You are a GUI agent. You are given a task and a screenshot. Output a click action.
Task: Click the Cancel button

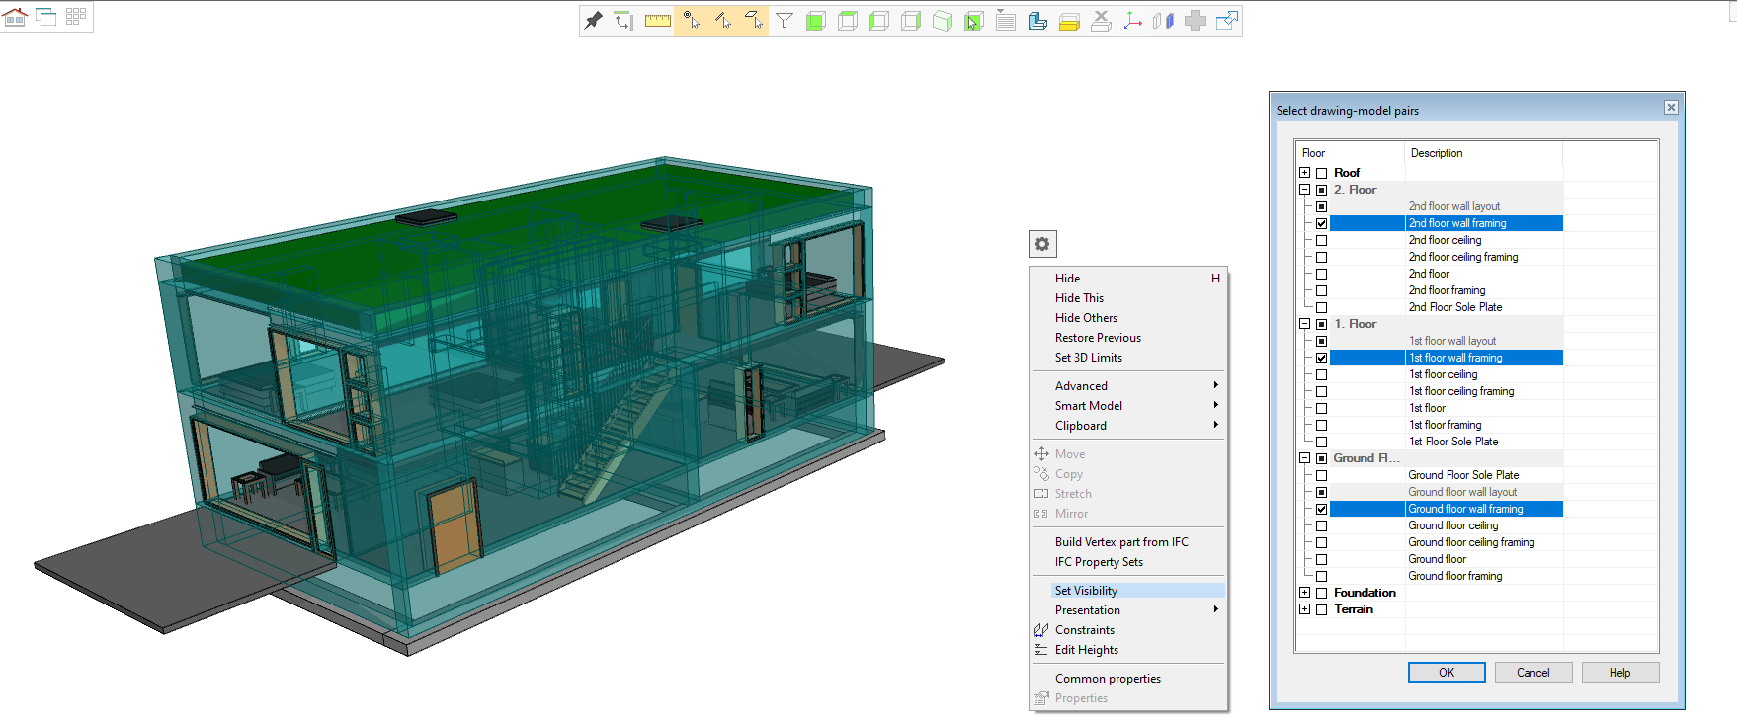coord(1532,673)
